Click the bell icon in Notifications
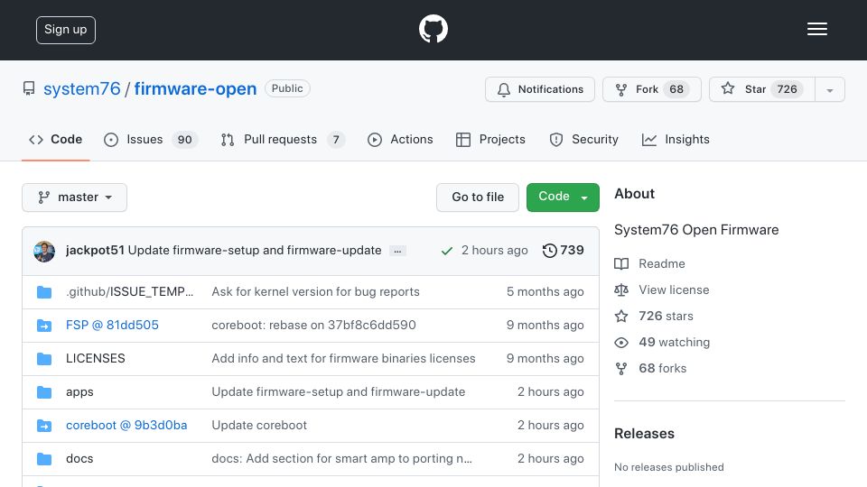867x487 pixels. point(504,89)
